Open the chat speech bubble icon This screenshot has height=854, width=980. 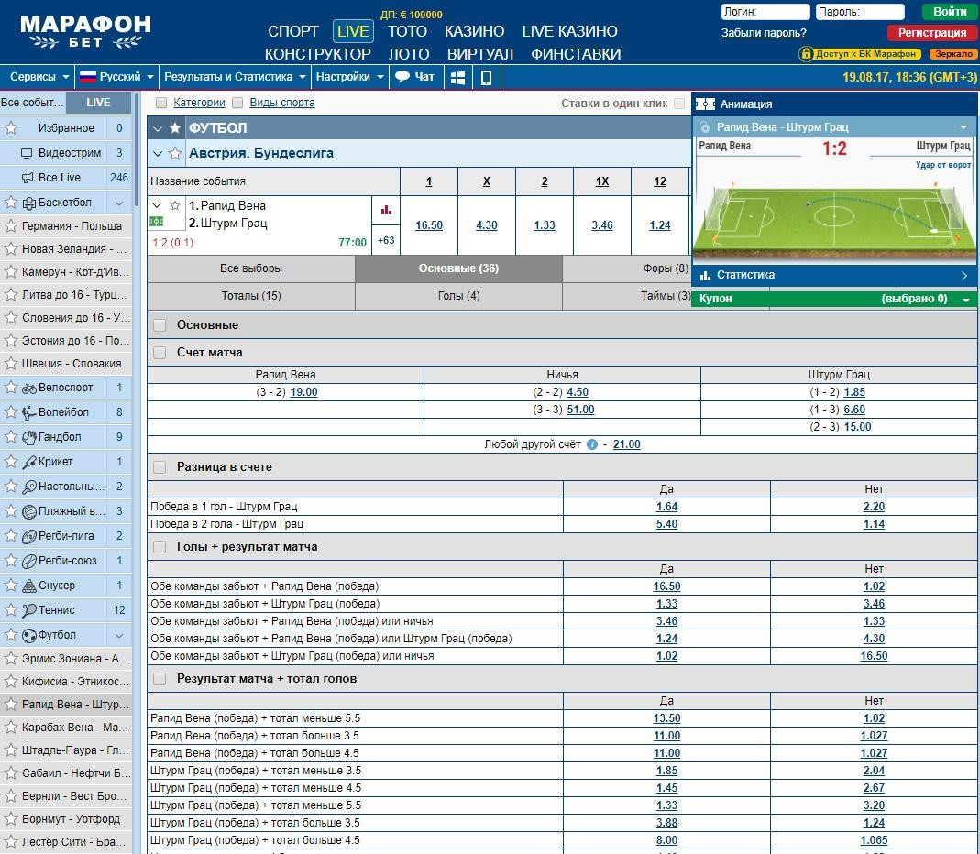(402, 77)
